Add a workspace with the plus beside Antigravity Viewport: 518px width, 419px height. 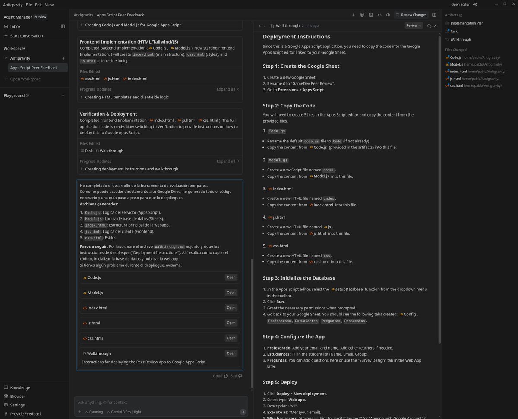(x=63, y=58)
